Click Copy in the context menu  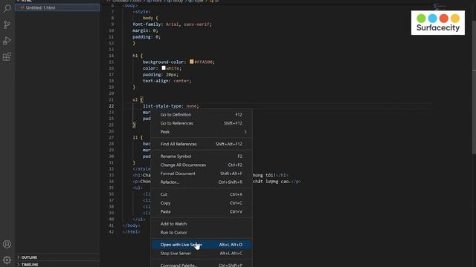202,202
